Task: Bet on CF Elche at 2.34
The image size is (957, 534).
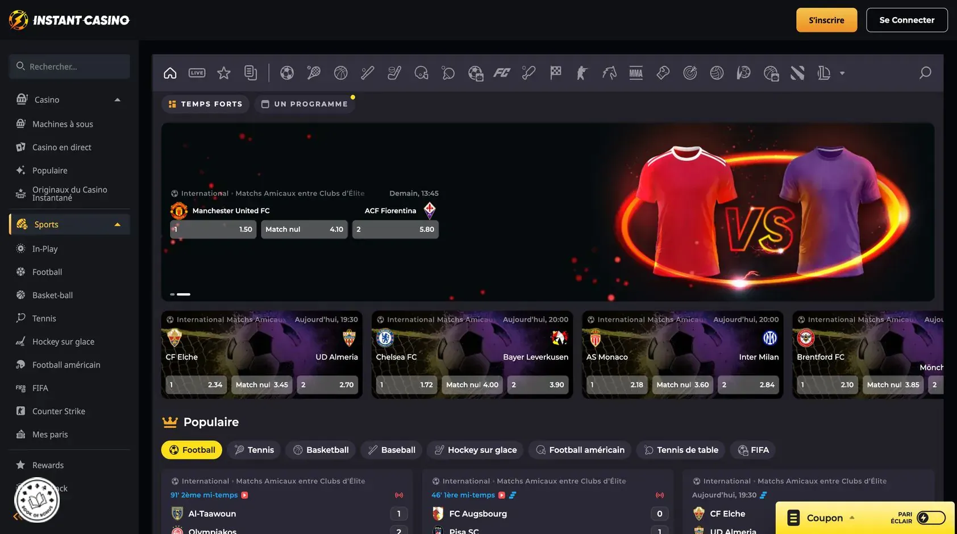Action: pyautogui.click(x=196, y=385)
